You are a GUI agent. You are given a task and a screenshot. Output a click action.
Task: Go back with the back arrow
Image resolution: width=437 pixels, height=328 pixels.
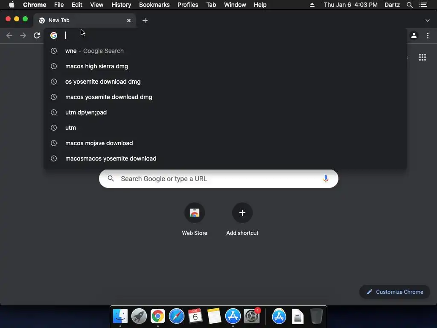(9, 35)
